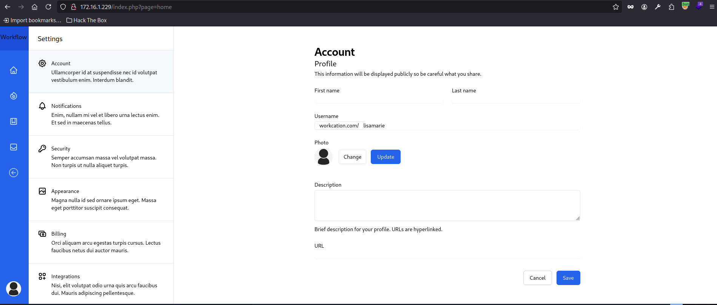Click the back arrow circle icon in sidebar
The width and height of the screenshot is (717, 305).
(x=14, y=173)
